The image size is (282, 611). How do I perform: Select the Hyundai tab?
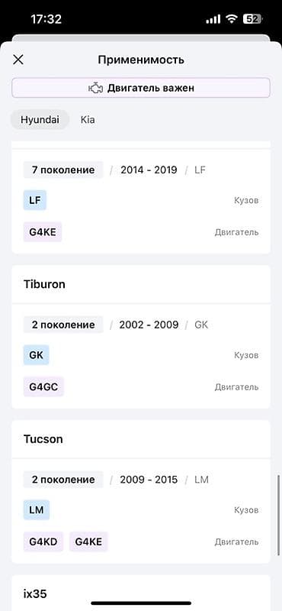coord(40,120)
